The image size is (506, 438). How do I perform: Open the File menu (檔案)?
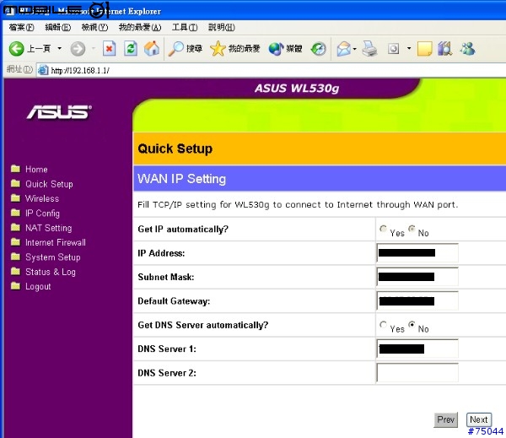pyautogui.click(x=21, y=27)
